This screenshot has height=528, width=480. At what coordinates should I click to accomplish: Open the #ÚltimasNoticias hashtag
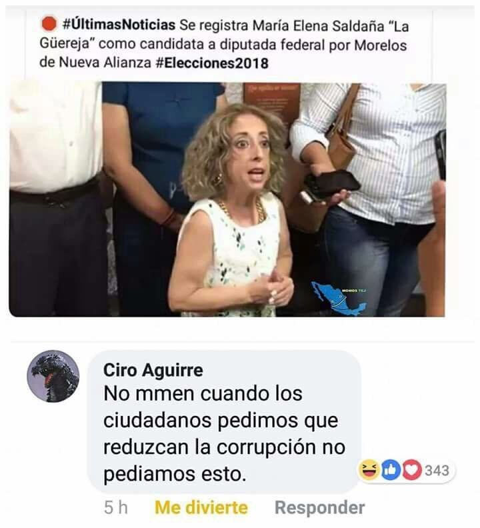(x=119, y=25)
